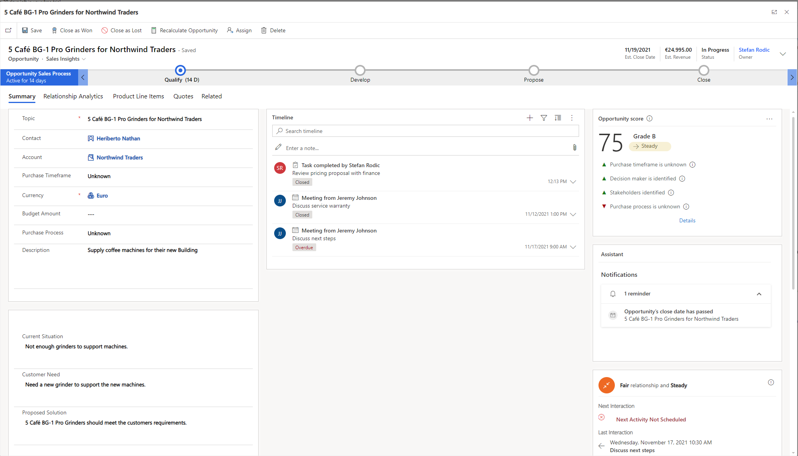The image size is (798, 456).
Task: Open the timeline filter icon
Action: (544, 118)
